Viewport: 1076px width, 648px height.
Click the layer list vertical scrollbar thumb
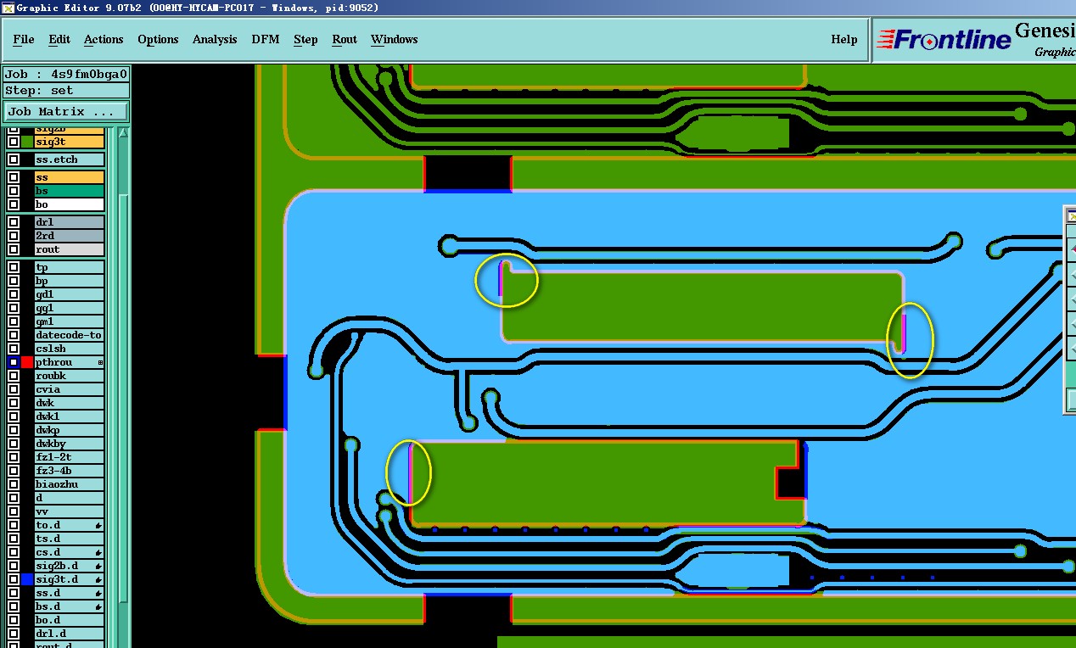[123, 399]
